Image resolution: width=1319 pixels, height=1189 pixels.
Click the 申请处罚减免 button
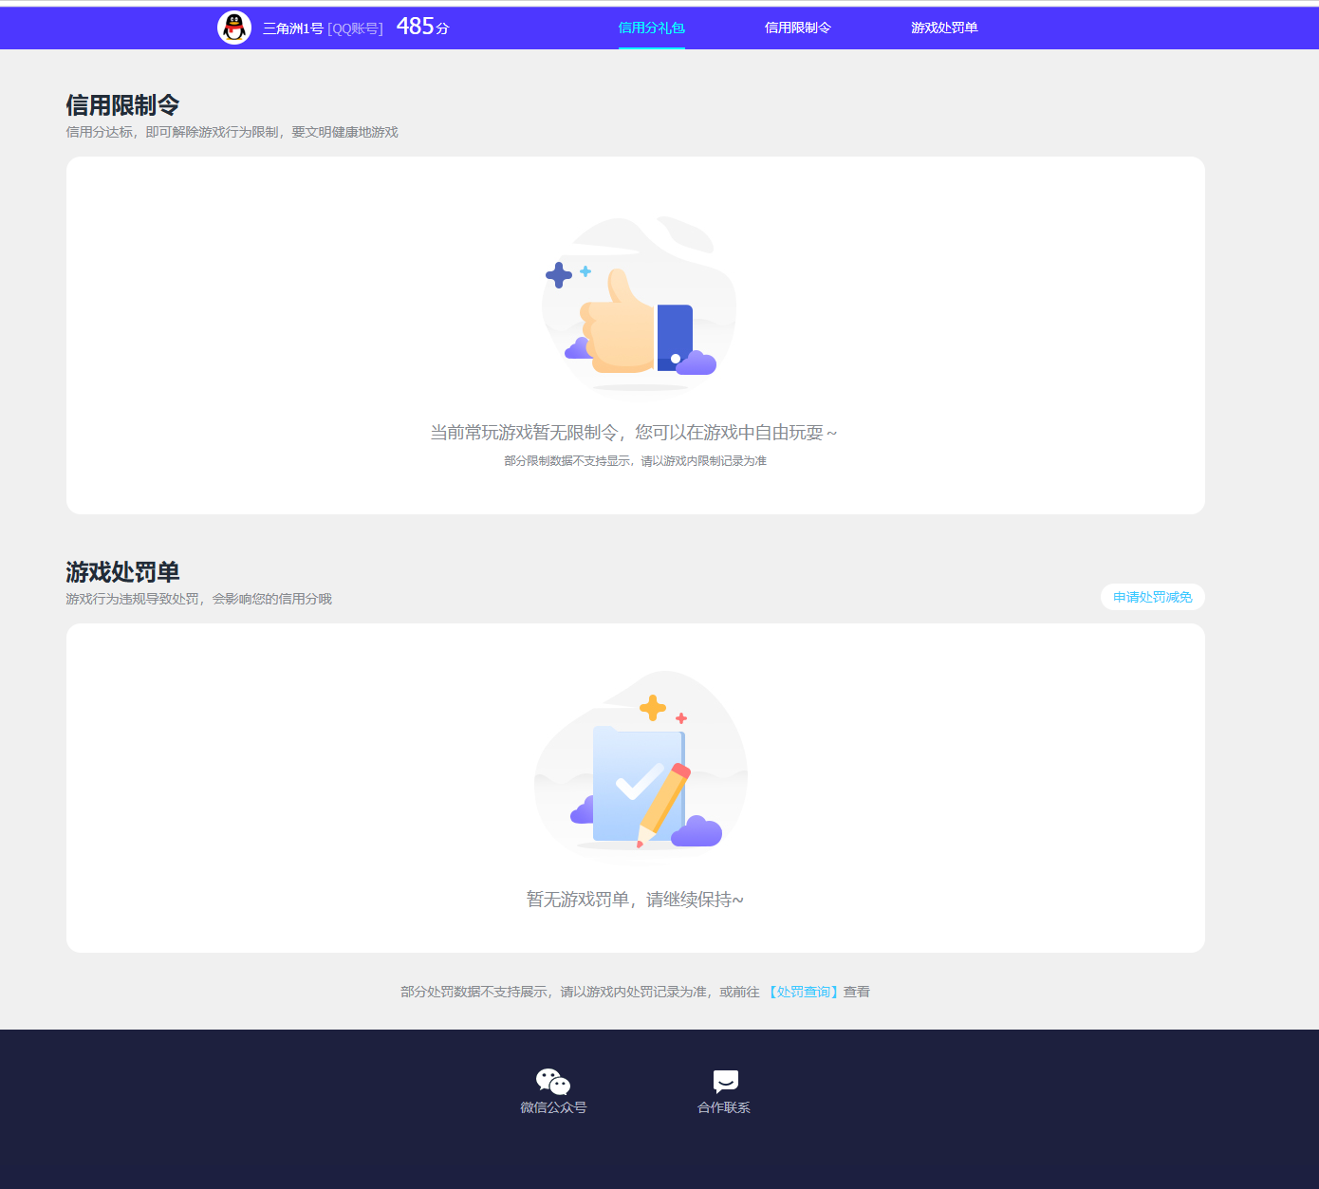[1153, 597]
